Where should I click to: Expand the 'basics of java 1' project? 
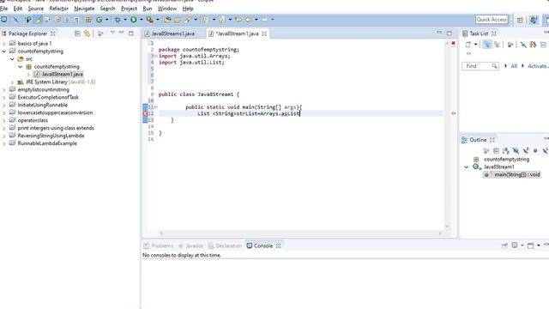tap(4, 44)
